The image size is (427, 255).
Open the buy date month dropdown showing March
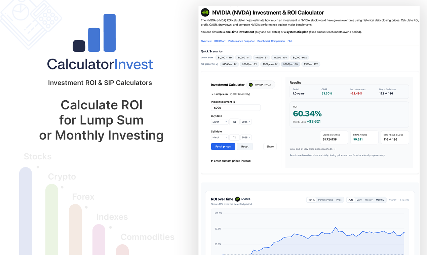pyautogui.click(x=219, y=122)
